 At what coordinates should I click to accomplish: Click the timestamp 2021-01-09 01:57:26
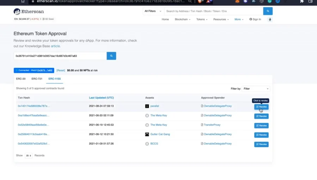pos(101,144)
